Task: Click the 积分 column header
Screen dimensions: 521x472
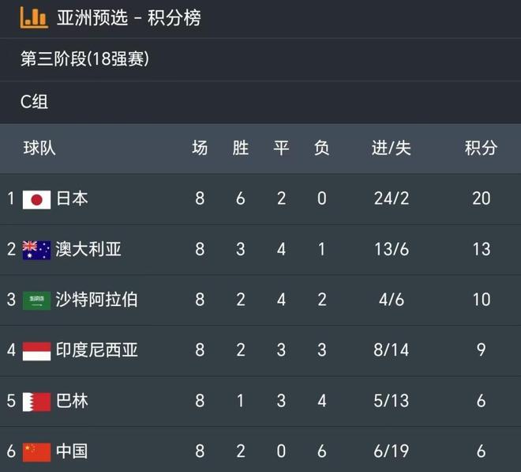Action: (481, 148)
